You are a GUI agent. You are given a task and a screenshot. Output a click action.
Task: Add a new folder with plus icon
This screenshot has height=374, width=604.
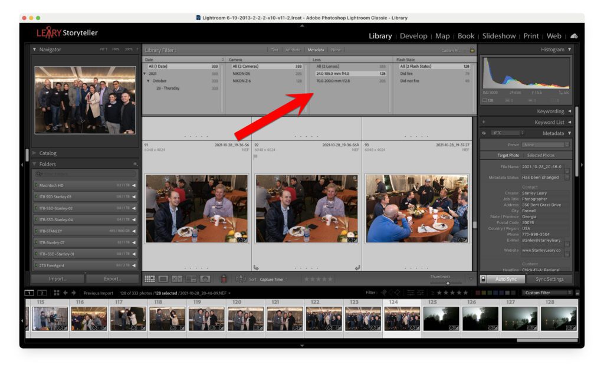point(135,164)
